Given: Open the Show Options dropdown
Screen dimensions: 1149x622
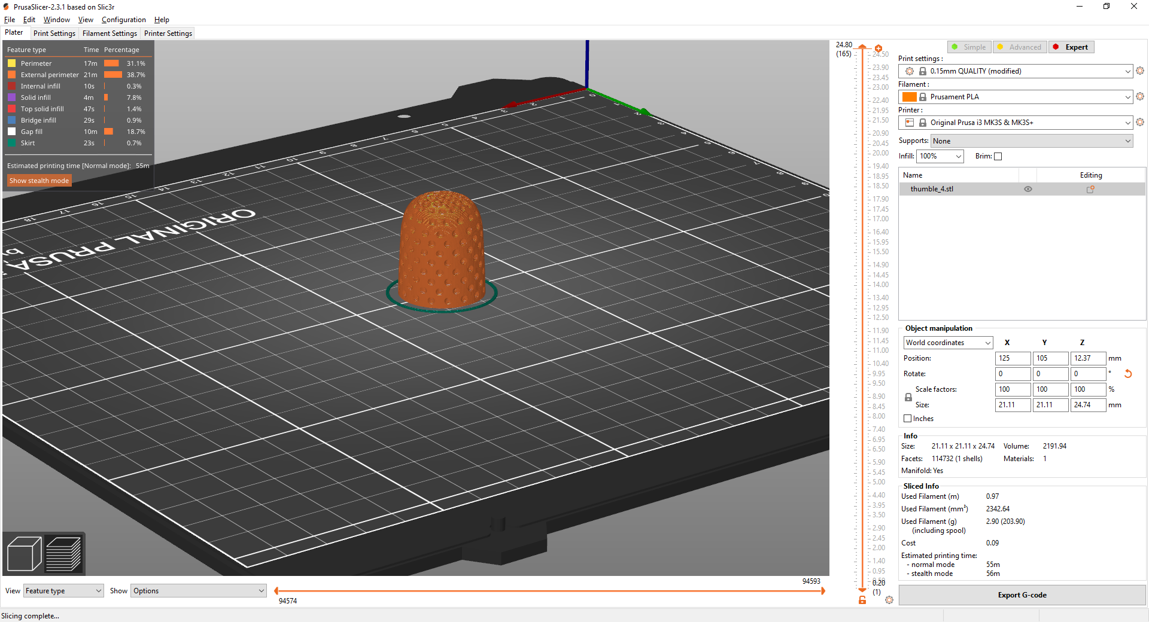Looking at the screenshot, I should click(x=199, y=591).
